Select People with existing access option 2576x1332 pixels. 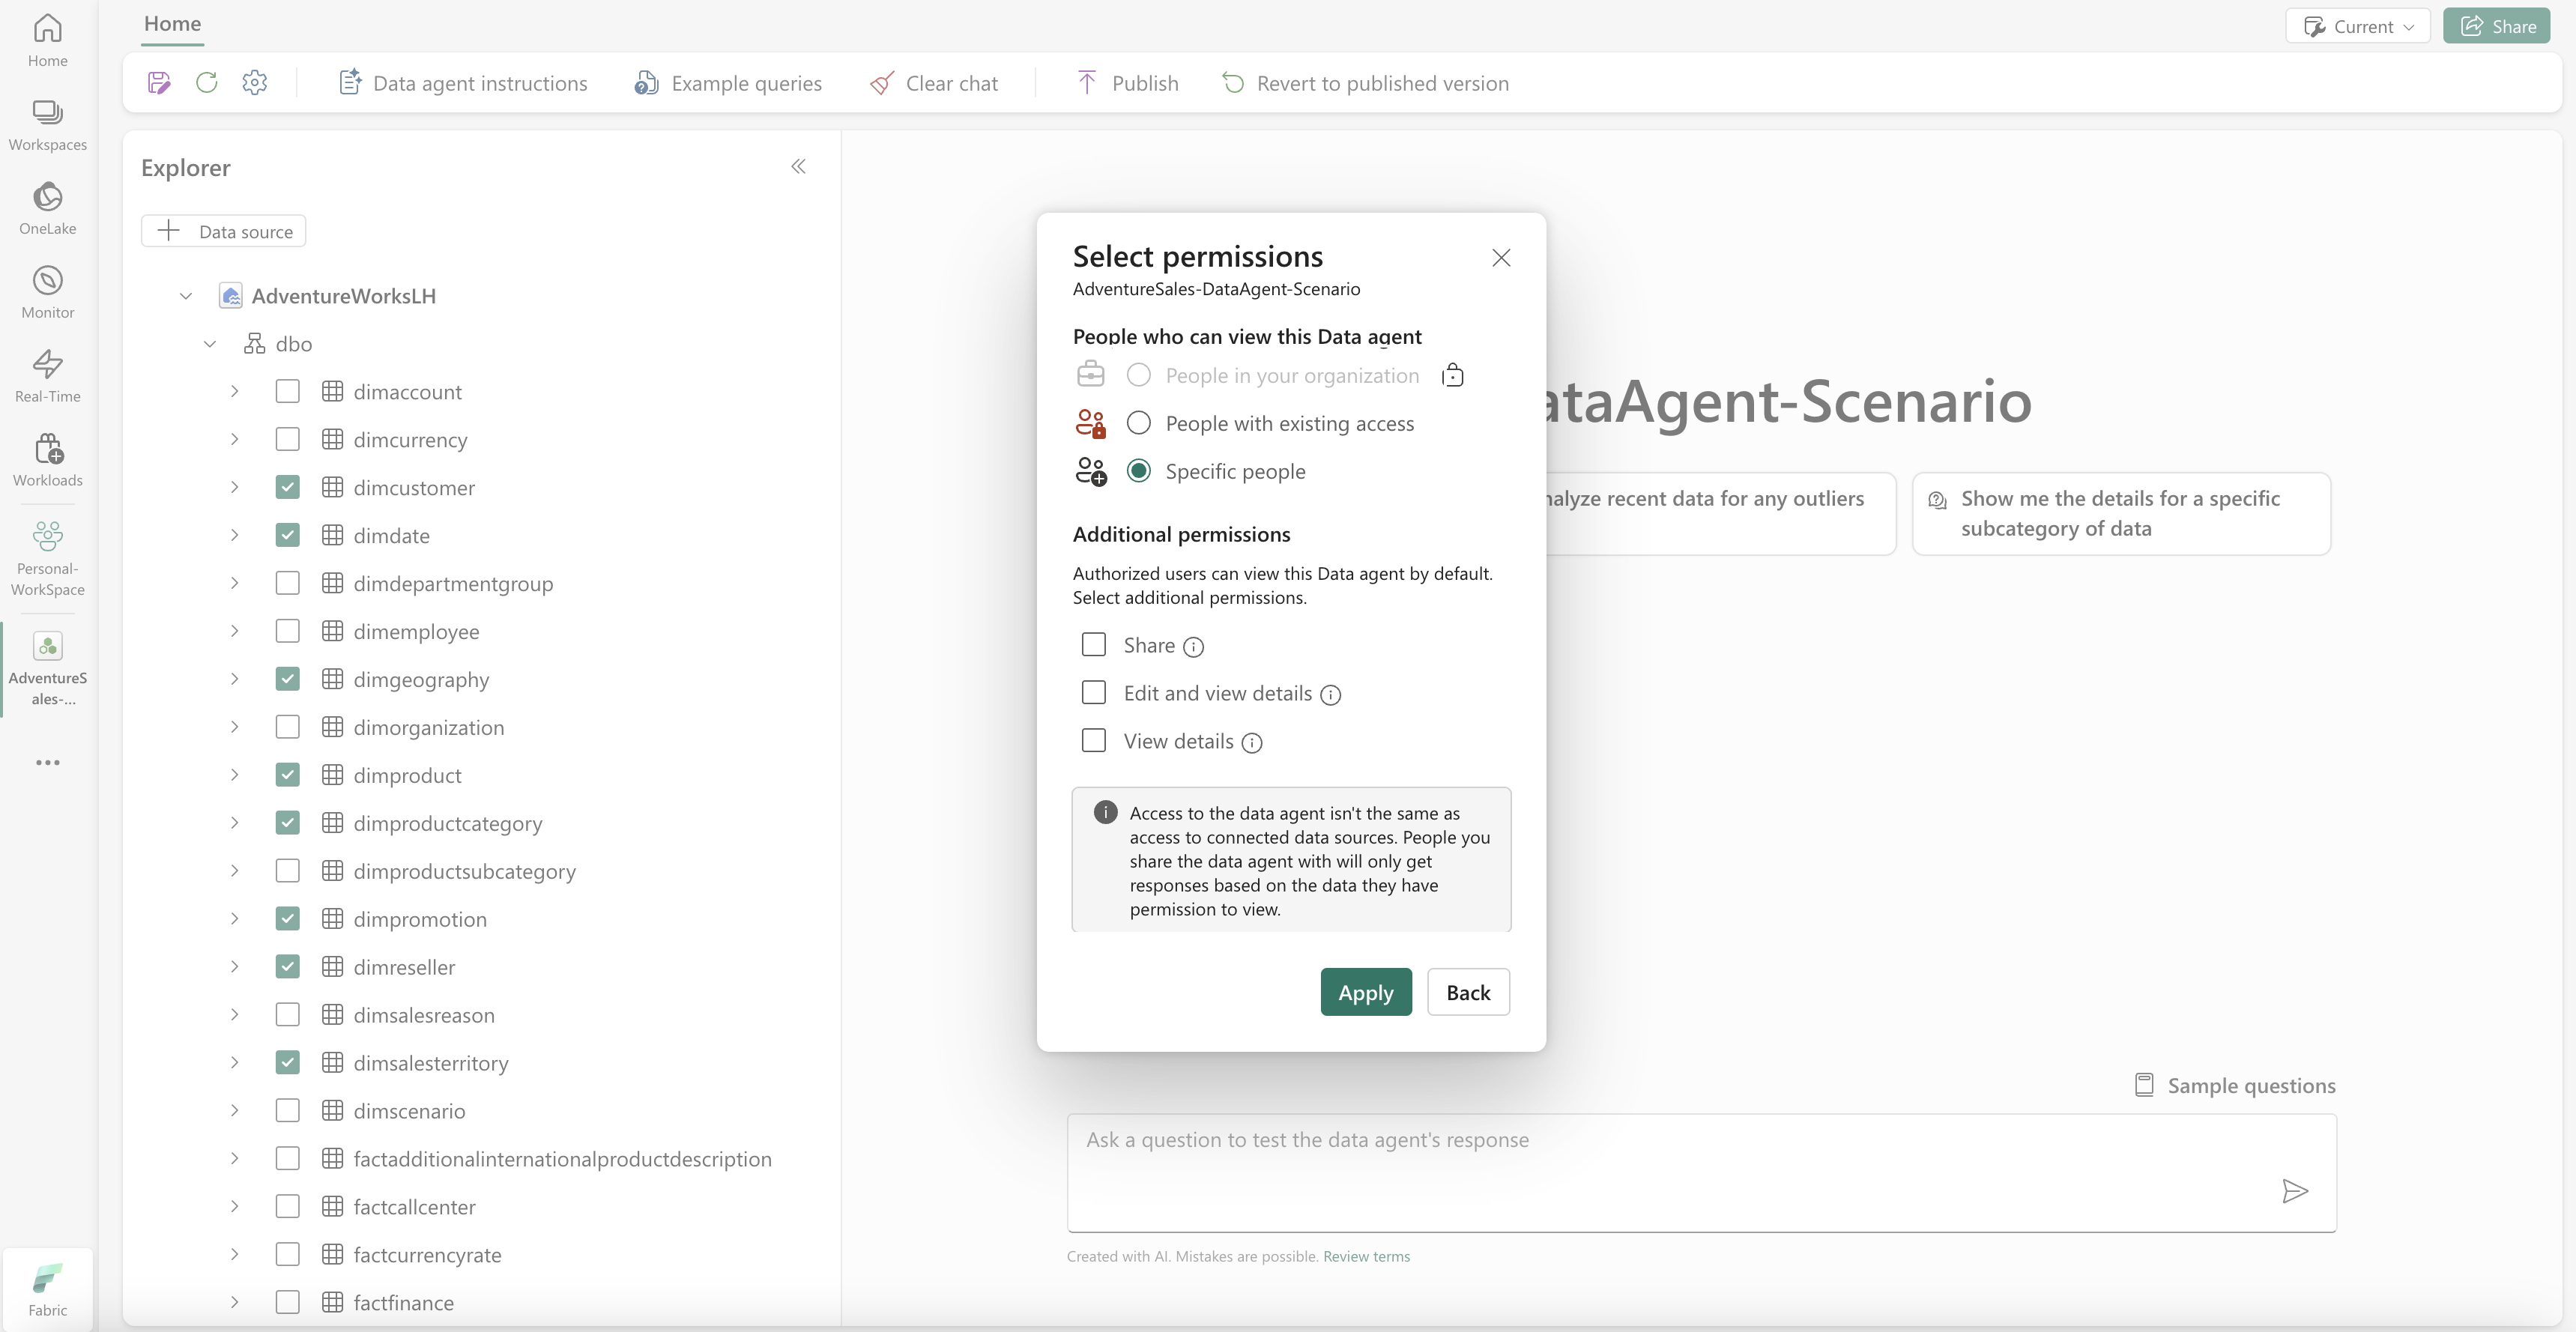[x=1138, y=423]
